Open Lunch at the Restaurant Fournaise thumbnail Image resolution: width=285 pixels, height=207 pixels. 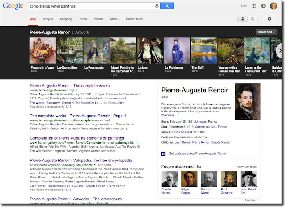257,50
